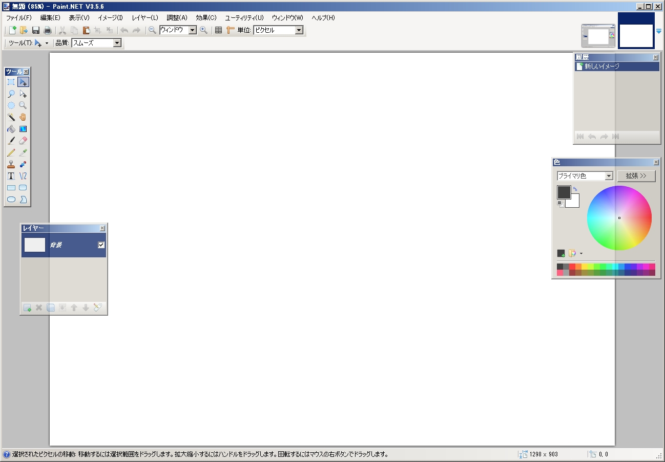Click the Paste toolbar icon

[x=86, y=30]
